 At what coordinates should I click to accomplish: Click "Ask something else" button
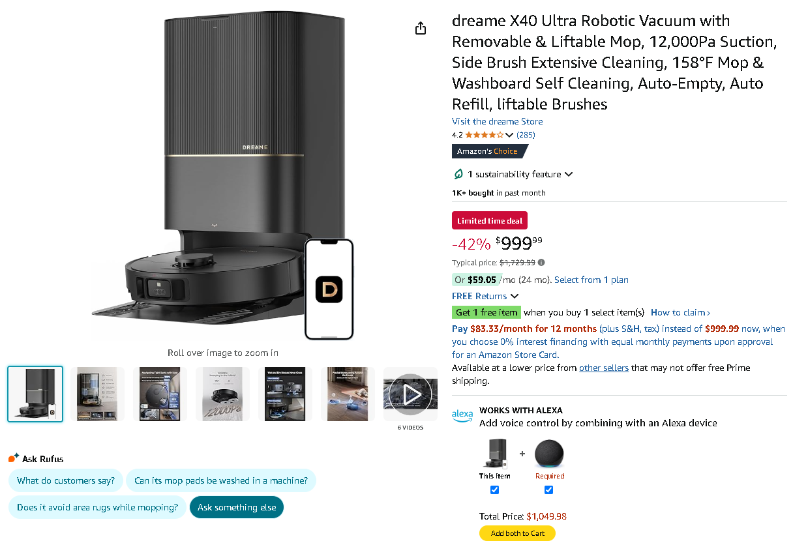coord(237,507)
